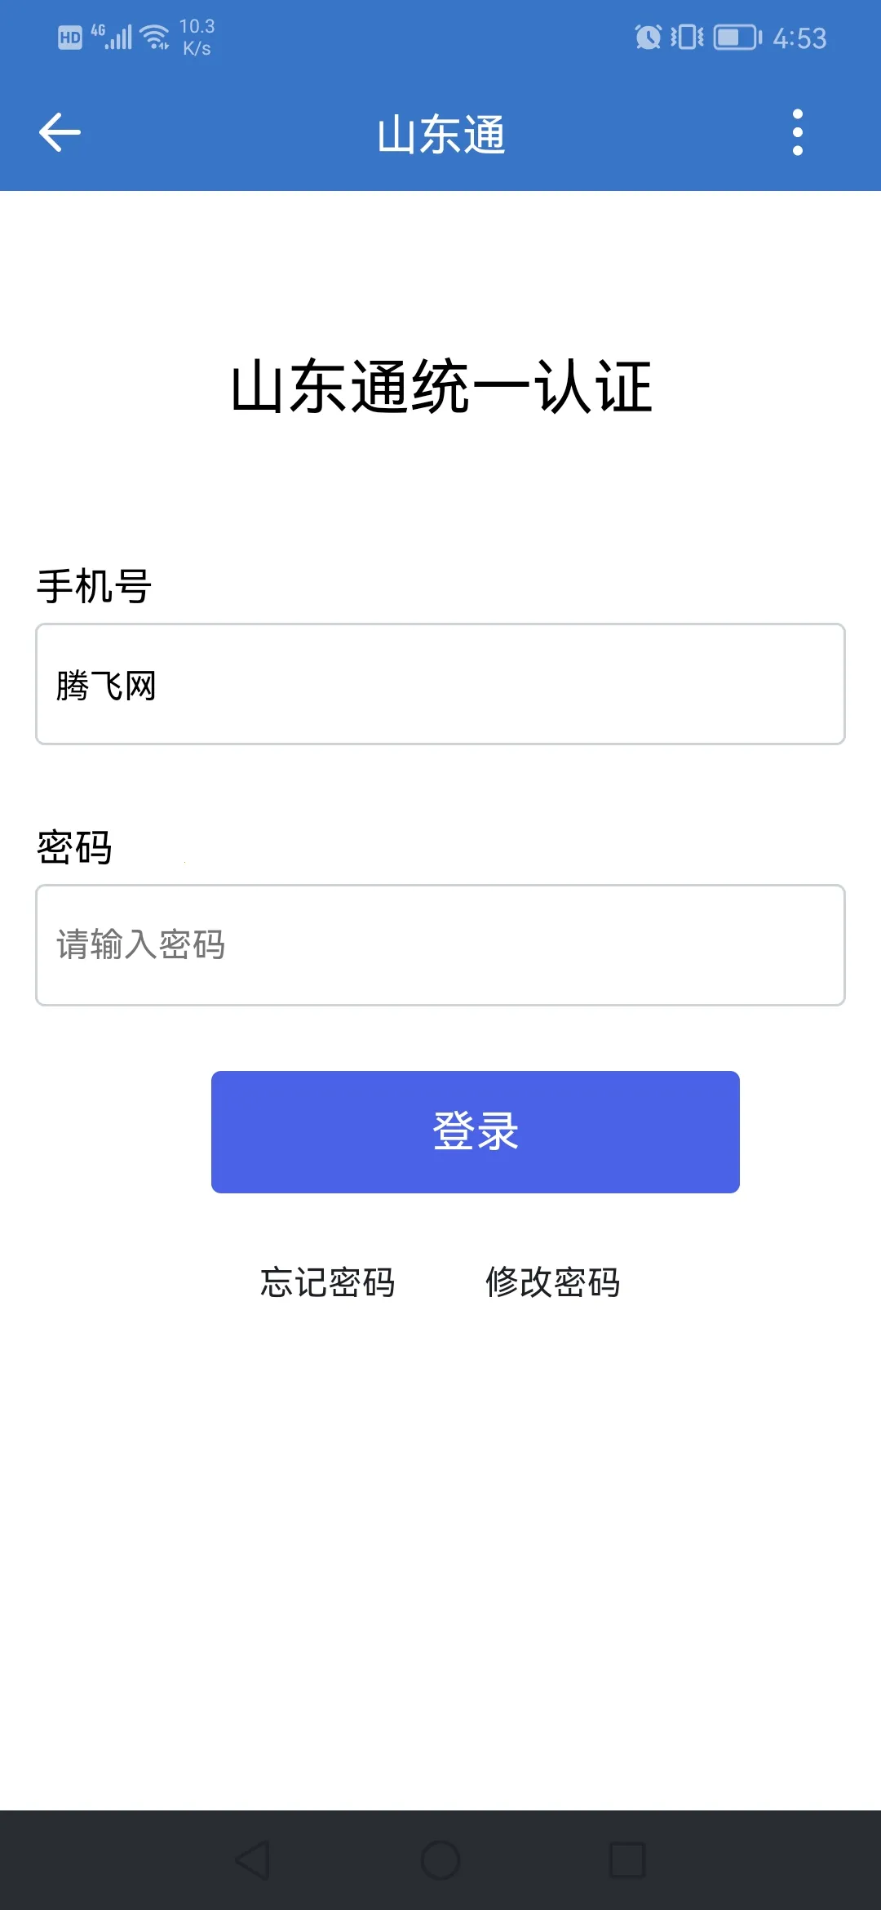Tap the HD call status icon
This screenshot has width=881, height=1910.
pos(70,38)
